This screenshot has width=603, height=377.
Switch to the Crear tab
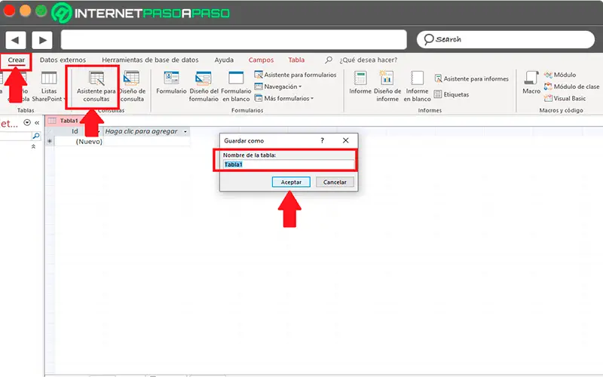click(x=16, y=60)
